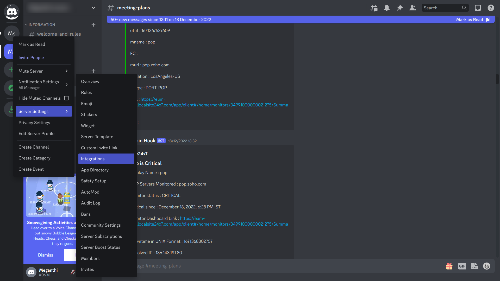
Task: Enable the Hide Muted Channels checkbox
Action: (66, 98)
